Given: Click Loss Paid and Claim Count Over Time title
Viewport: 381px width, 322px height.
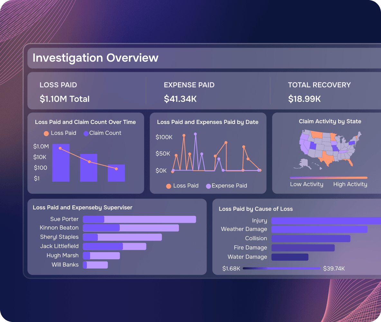Looking at the screenshot, I should pos(85,122).
